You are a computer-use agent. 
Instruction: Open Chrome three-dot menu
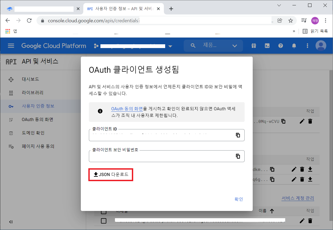325,20
